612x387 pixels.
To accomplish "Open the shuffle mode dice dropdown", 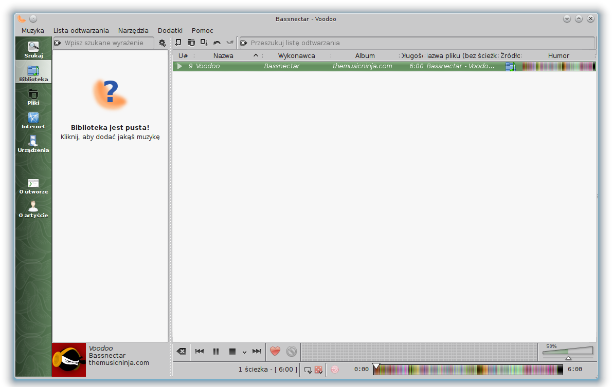I will point(319,369).
